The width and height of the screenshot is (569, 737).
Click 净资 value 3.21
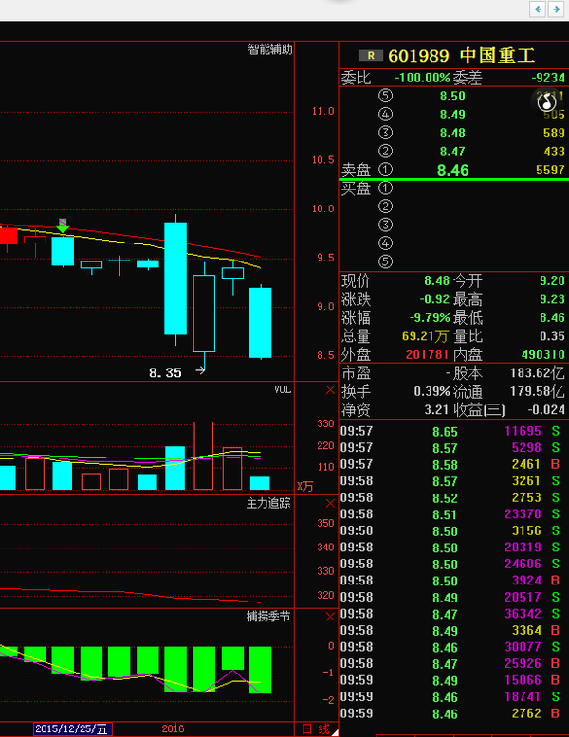coord(437,409)
